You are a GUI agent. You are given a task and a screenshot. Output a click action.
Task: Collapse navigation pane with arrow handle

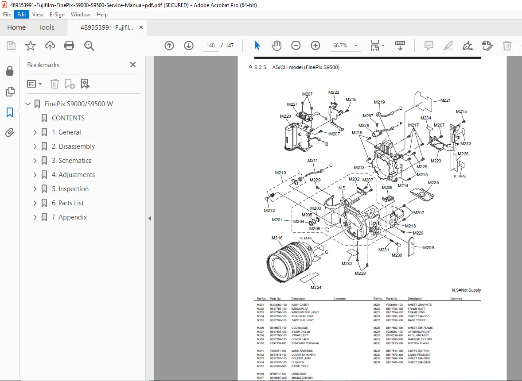click(150, 219)
